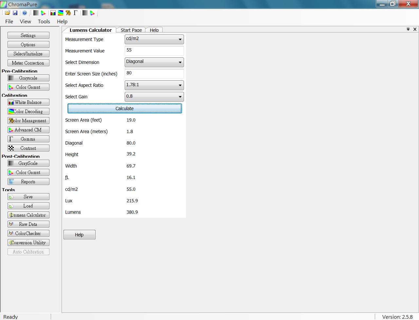Screen dimensions: 419x320
Task: Open the Settings sidebar button
Action: point(28,35)
